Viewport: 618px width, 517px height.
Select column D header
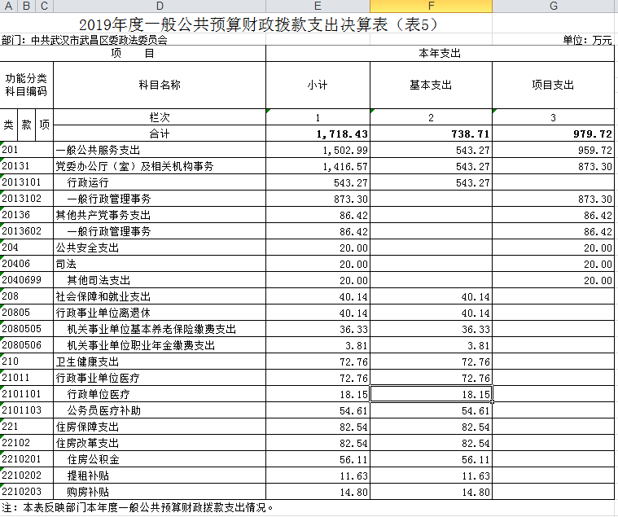click(x=159, y=7)
